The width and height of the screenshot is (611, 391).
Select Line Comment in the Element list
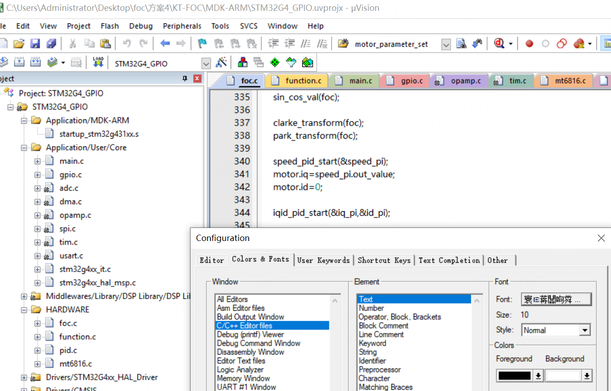pos(381,334)
